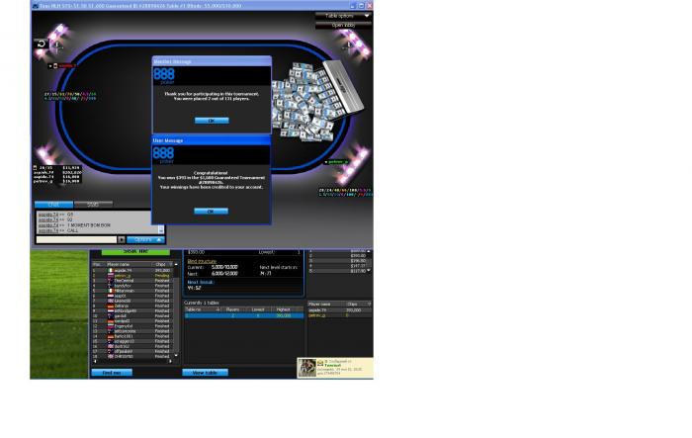This screenshot has height=438, width=692.
Task: Sort tables list by Players column
Action: (232, 309)
